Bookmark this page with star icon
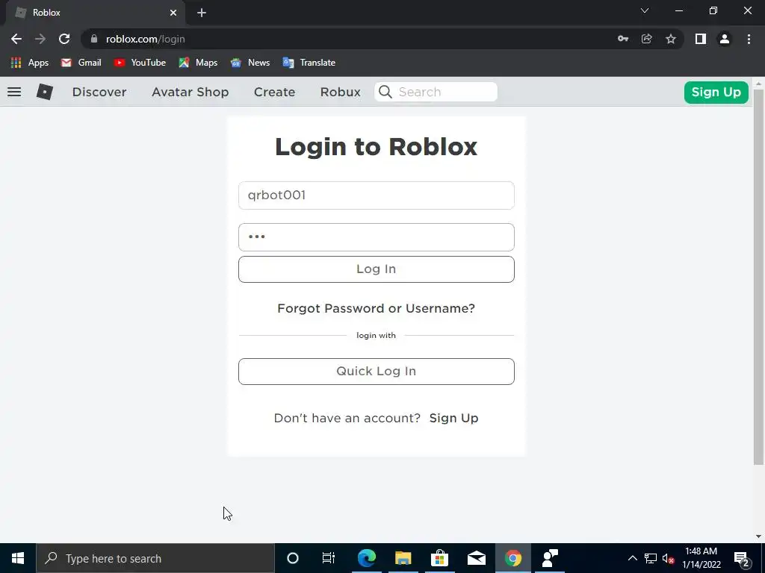 coord(671,39)
